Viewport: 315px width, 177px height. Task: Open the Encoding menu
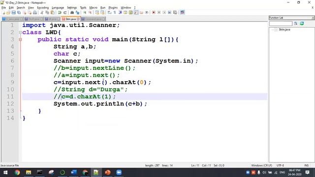click(43, 8)
